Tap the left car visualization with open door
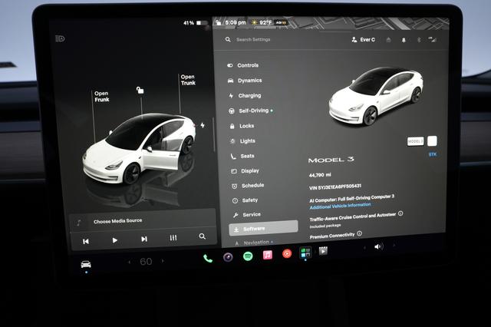Screen dimensions: 491x327 tap(140, 149)
